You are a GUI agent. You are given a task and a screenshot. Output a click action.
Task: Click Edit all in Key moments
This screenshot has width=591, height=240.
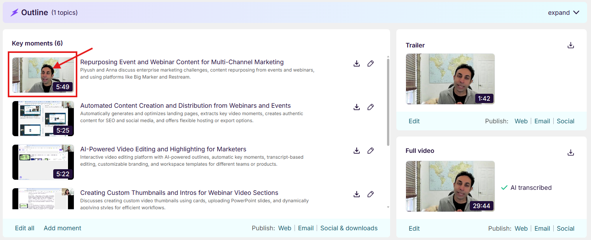[x=24, y=228]
